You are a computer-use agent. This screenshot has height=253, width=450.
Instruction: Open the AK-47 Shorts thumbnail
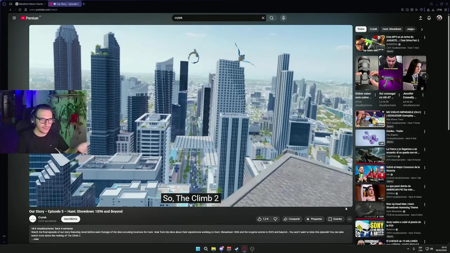(391, 73)
